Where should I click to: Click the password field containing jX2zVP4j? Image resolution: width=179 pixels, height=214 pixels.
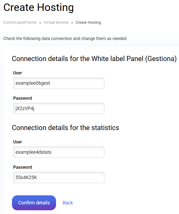59,108
